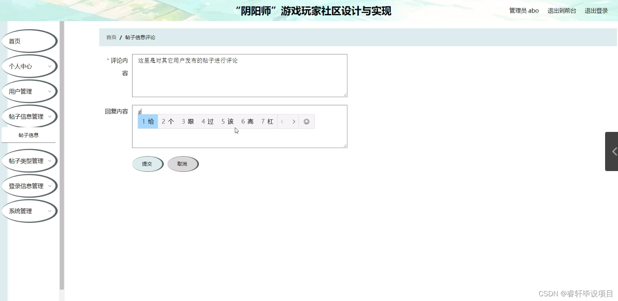This screenshot has height=301, width=618.
Task: Open the emoji picker in IME bar
Action: tap(306, 122)
